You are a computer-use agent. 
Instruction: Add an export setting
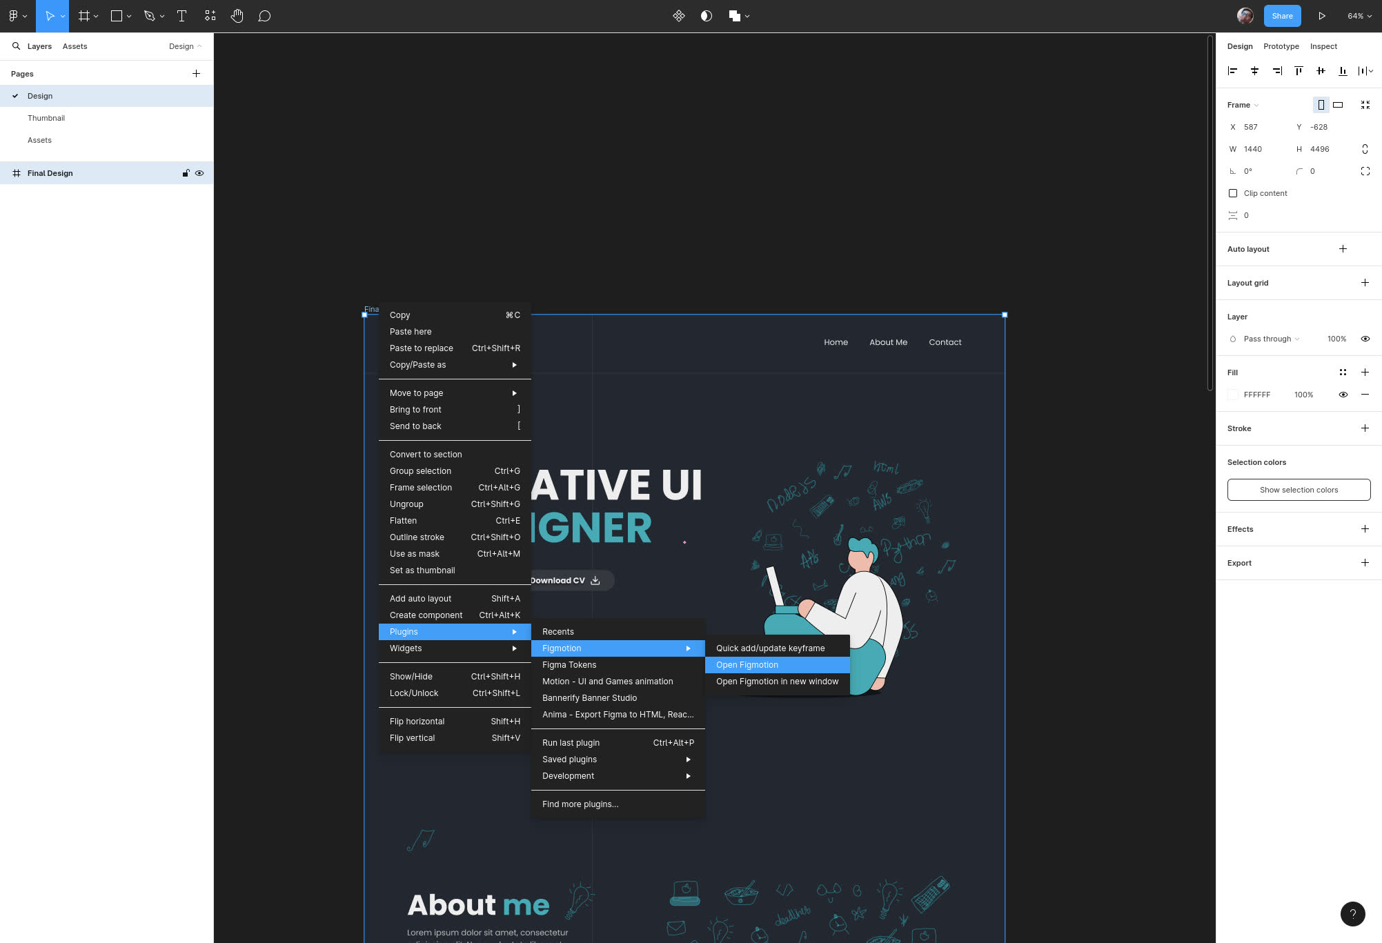[1365, 563]
